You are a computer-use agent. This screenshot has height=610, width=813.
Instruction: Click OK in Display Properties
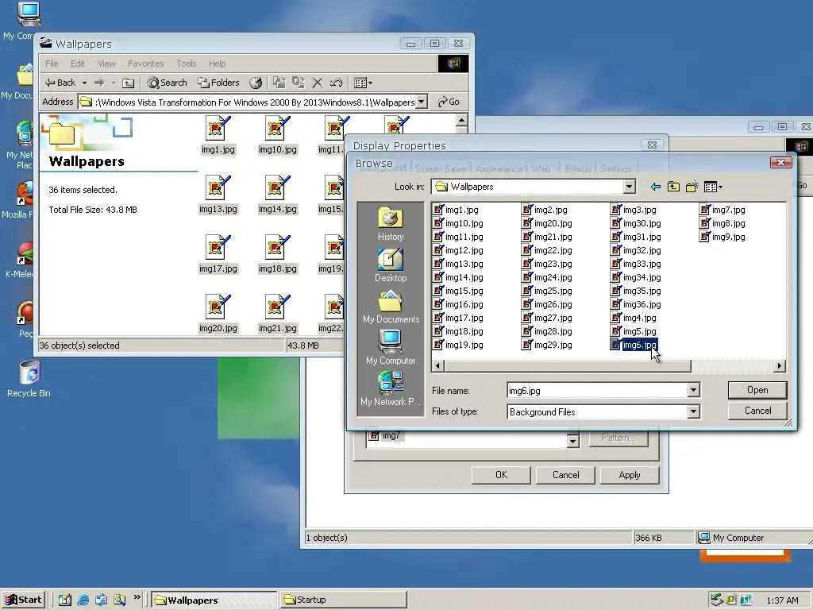501,475
